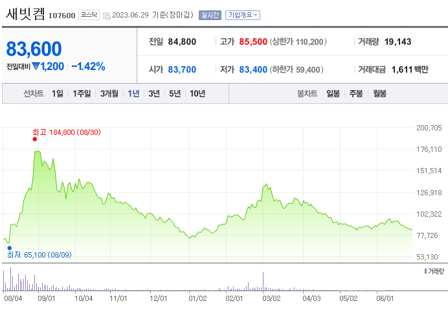Image resolution: width=448 pixels, height=310 pixels.
Task: Open the 10년 chart range
Action: click(x=197, y=93)
